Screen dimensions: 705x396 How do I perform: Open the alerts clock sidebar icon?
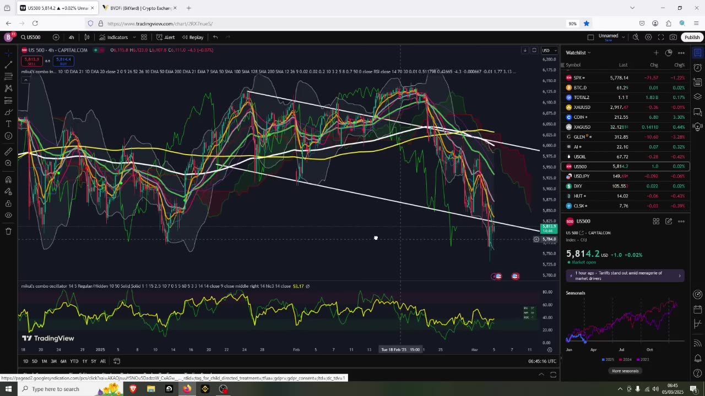(698, 68)
